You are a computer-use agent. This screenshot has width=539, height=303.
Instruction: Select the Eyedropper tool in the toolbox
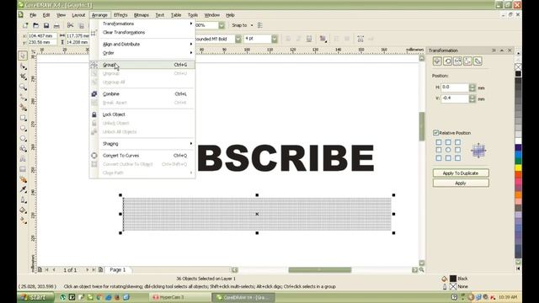click(x=23, y=189)
